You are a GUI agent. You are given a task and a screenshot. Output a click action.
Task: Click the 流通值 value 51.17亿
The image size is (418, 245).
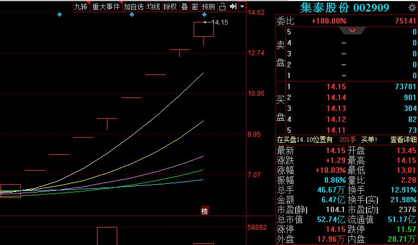(x=402, y=219)
